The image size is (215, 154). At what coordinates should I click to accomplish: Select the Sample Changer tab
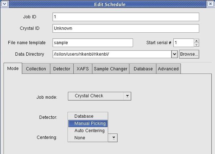(111, 69)
